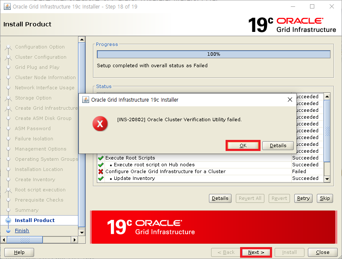Click Network Interface Usage step

tap(44, 88)
